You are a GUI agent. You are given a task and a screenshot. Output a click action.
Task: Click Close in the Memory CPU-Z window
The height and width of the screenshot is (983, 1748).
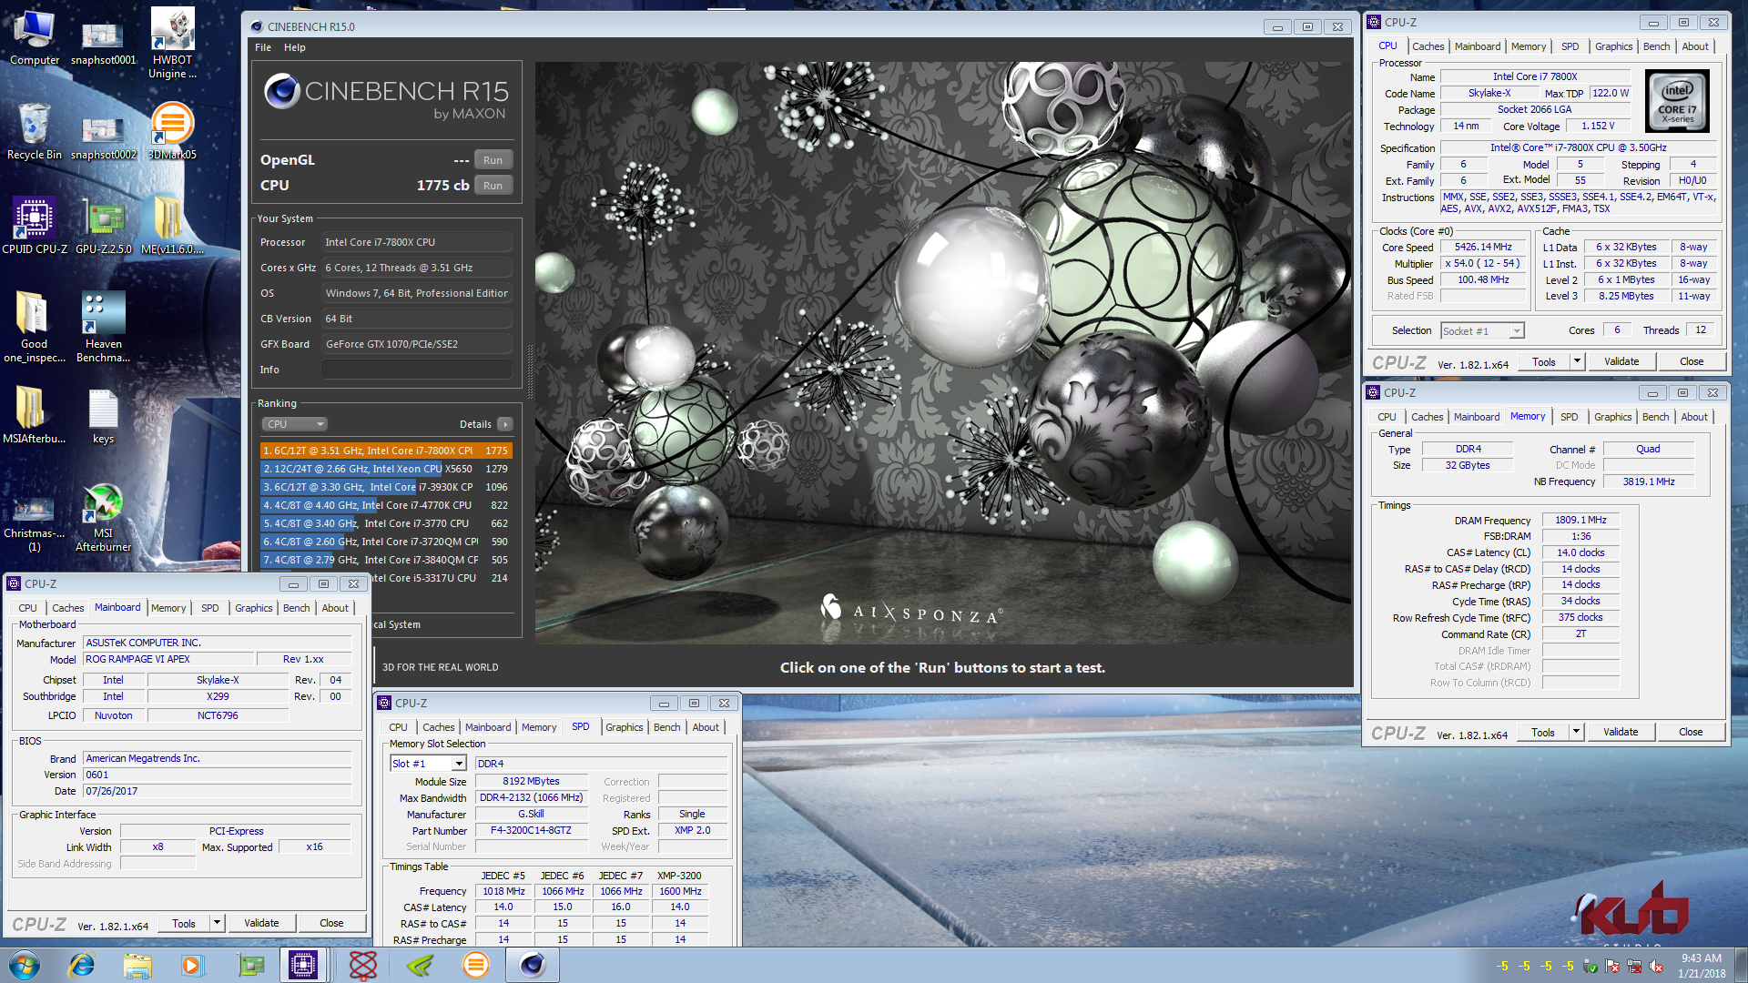pos(1691,733)
